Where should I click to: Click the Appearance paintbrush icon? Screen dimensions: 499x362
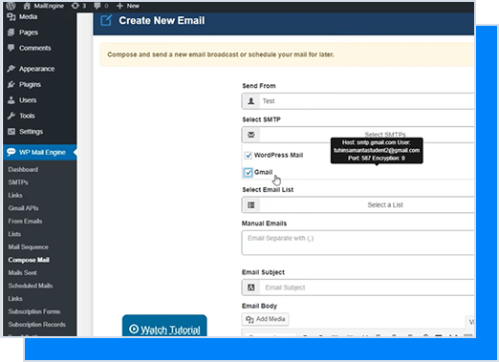click(x=11, y=69)
